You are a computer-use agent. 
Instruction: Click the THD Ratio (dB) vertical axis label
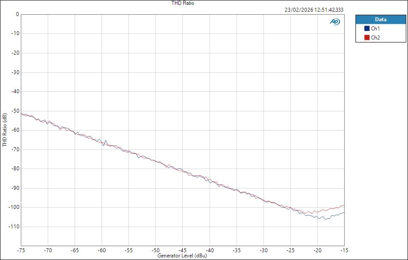(4, 130)
